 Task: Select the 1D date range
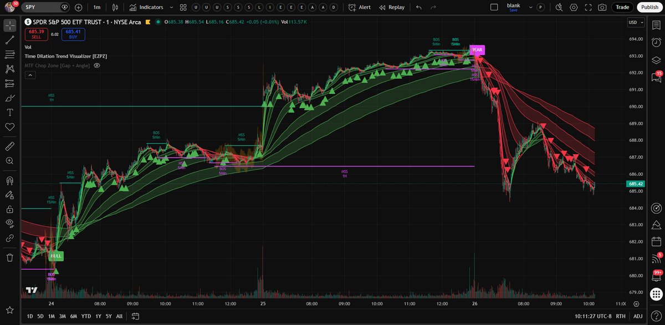[x=30, y=316]
